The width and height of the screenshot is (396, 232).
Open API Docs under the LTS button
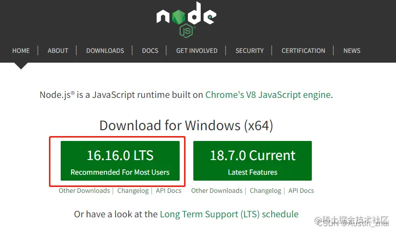click(x=168, y=190)
